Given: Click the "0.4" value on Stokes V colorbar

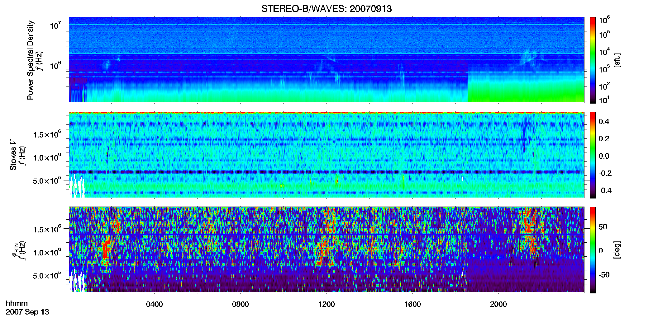Looking at the screenshot, I should coord(604,122).
